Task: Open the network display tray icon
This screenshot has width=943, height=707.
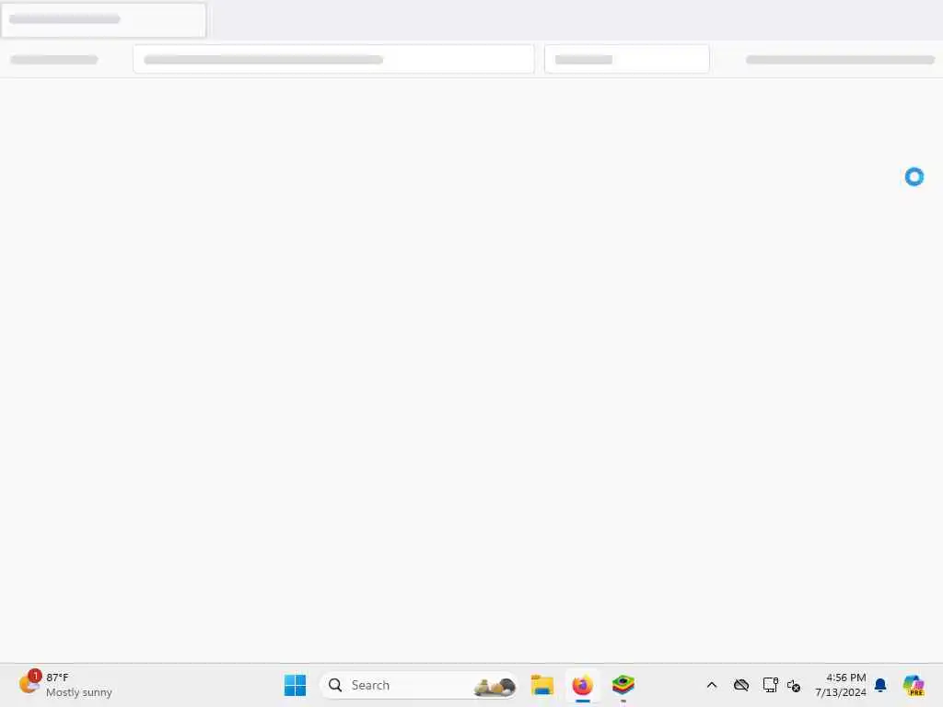Action: (770, 685)
